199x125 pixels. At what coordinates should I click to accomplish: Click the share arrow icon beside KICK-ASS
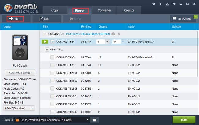[x=62, y=34]
